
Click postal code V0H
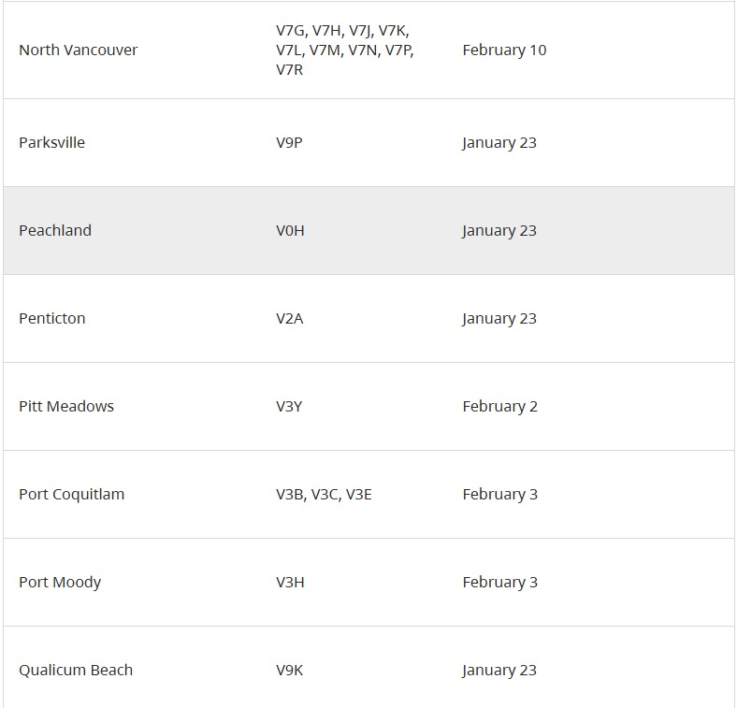(x=290, y=231)
